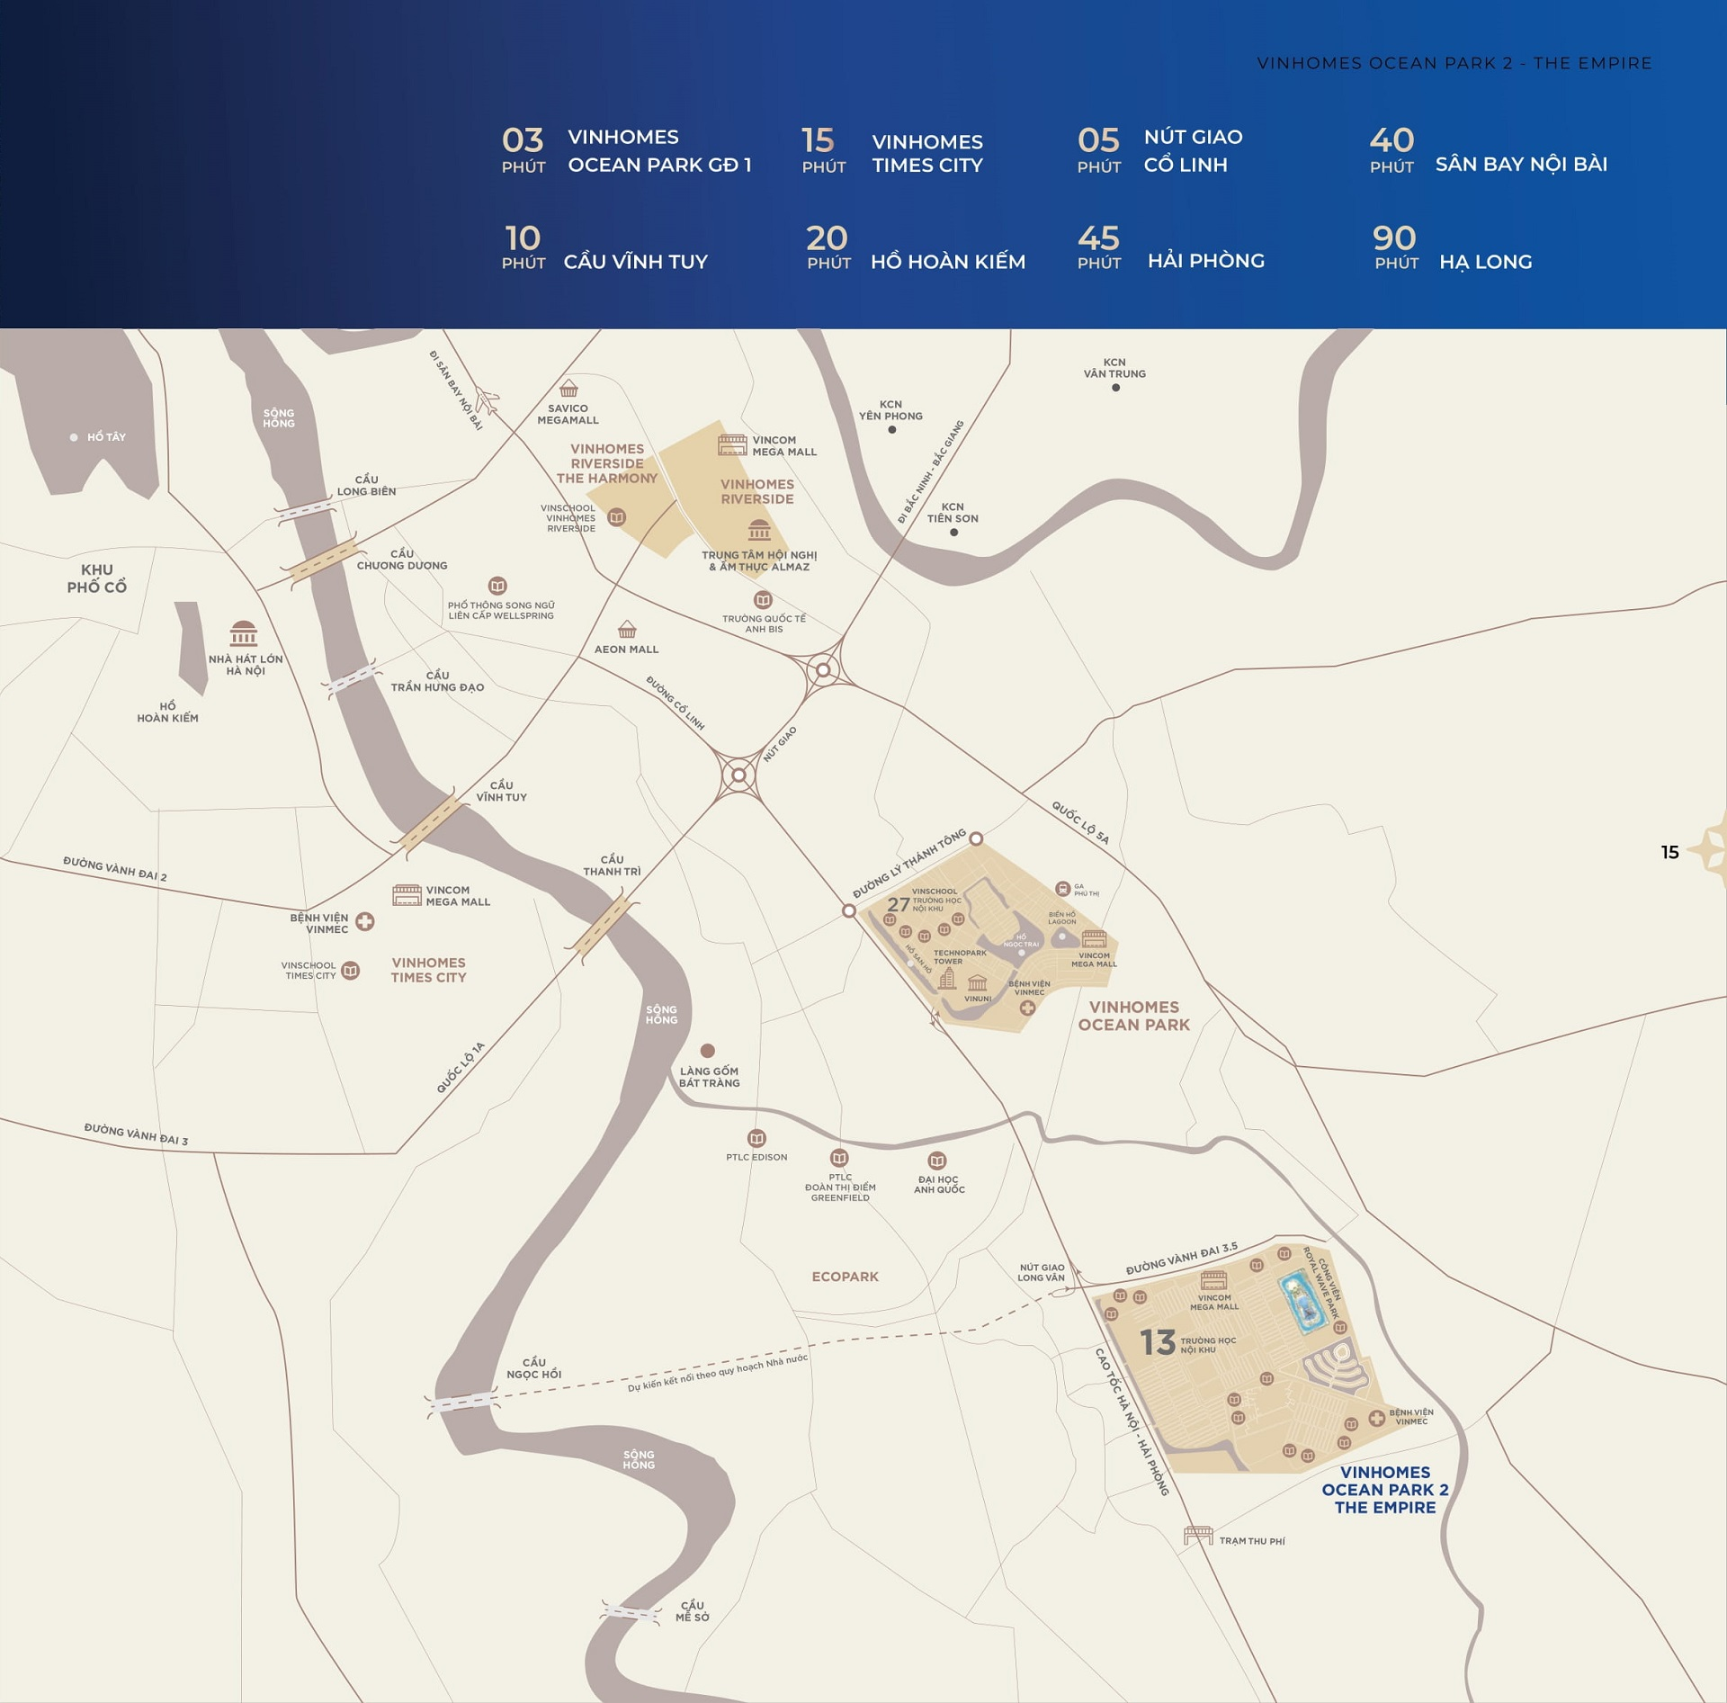Select the Aeon Mall icon

click(x=627, y=629)
